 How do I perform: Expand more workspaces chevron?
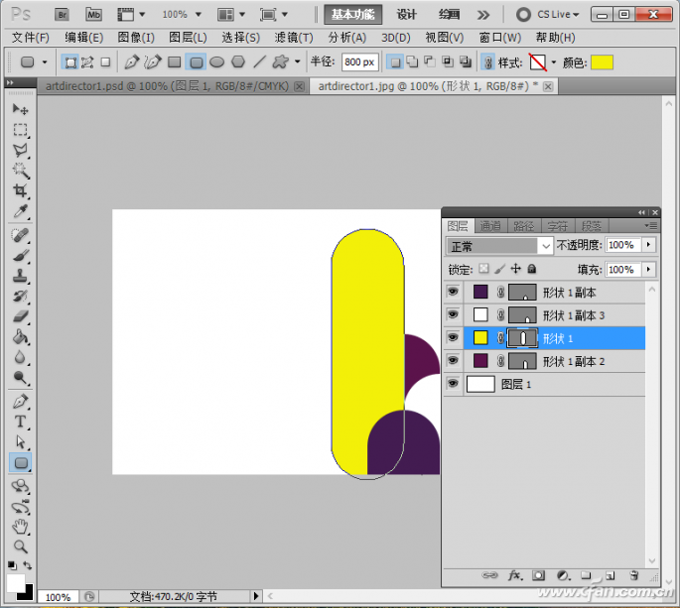[x=483, y=15]
